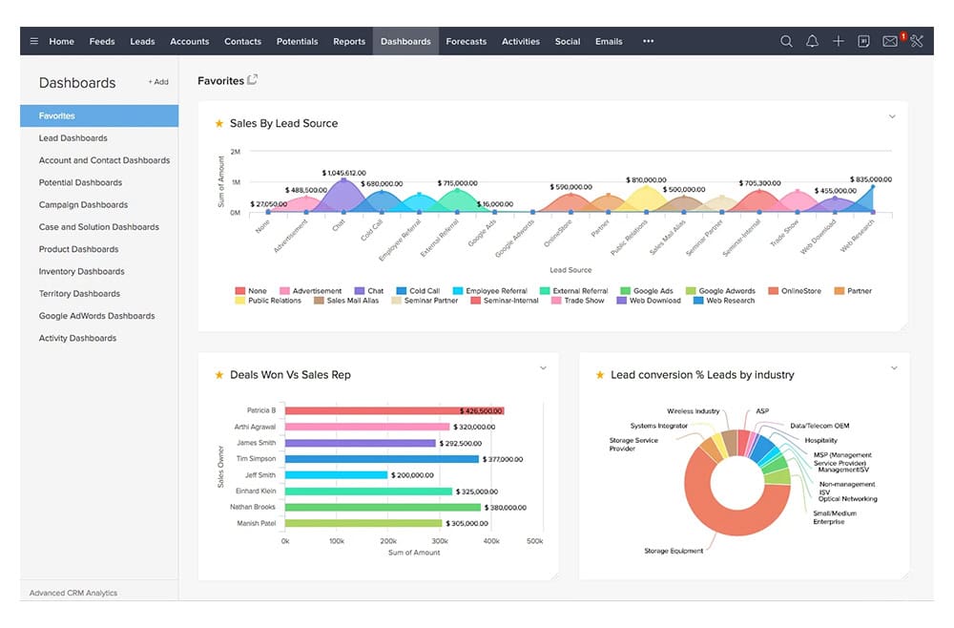This screenshot has width=954, height=628.
Task: Toggle favorite star on Deals Won Vs Sales Rep
Action: (x=218, y=375)
